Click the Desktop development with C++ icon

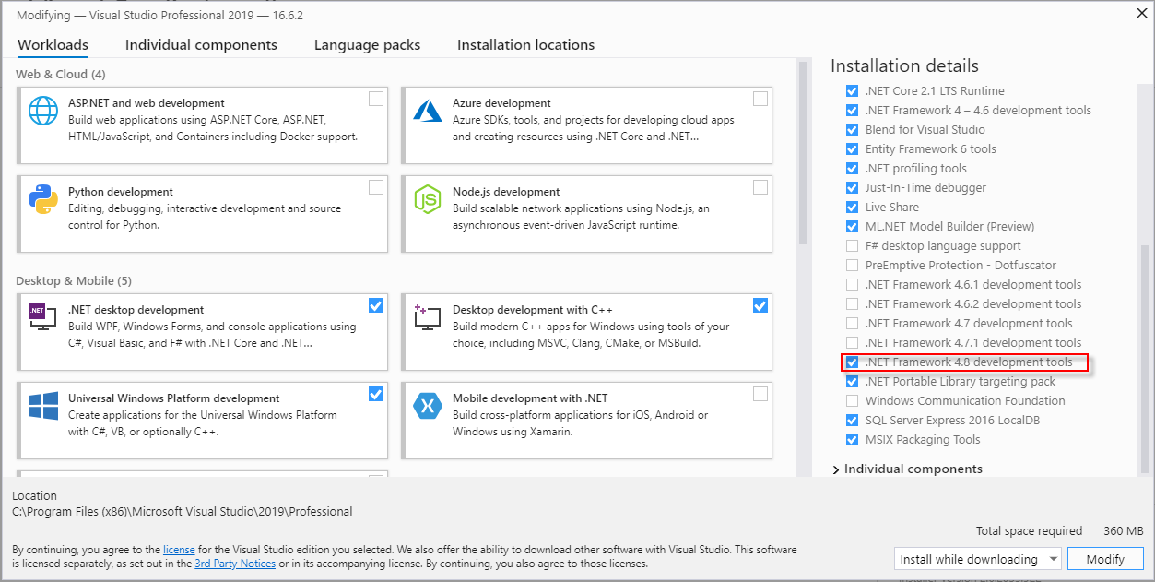click(427, 316)
